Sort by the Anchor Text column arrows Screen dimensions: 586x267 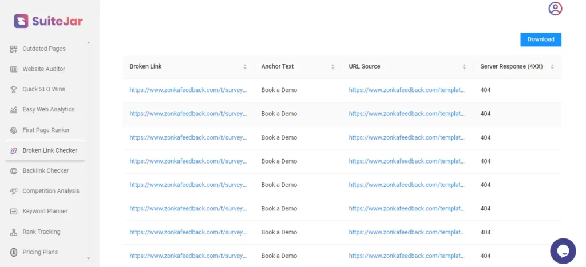[x=332, y=67]
